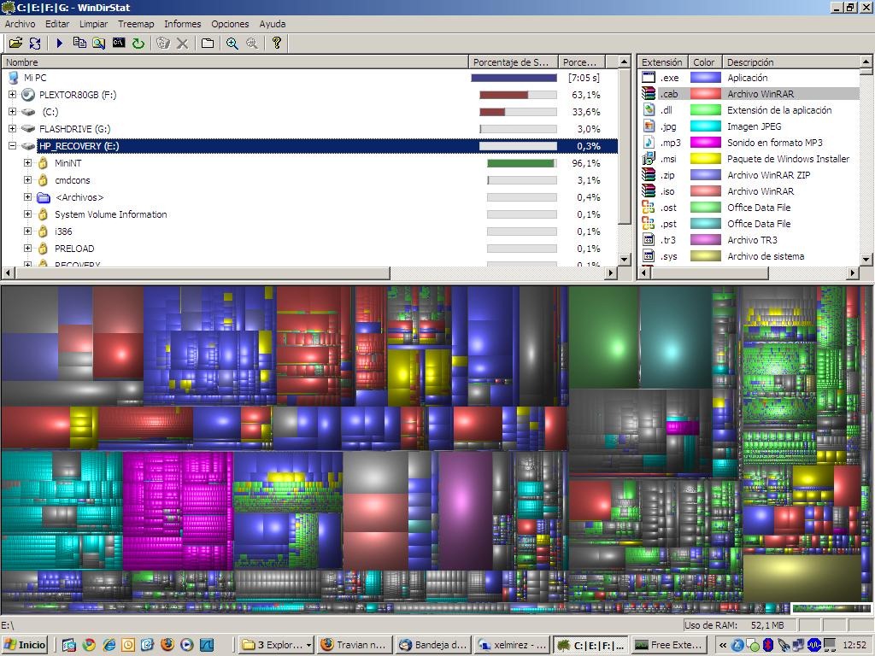Image resolution: width=875 pixels, height=656 pixels.
Task: Click the .dll green color swatch
Action: 705,110
